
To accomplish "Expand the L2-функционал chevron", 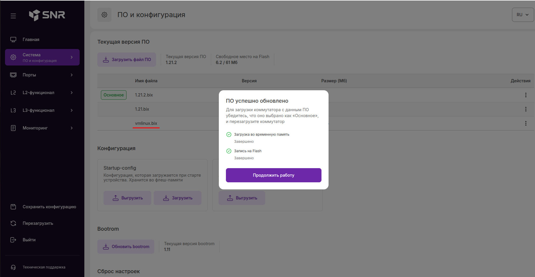I will [72, 93].
